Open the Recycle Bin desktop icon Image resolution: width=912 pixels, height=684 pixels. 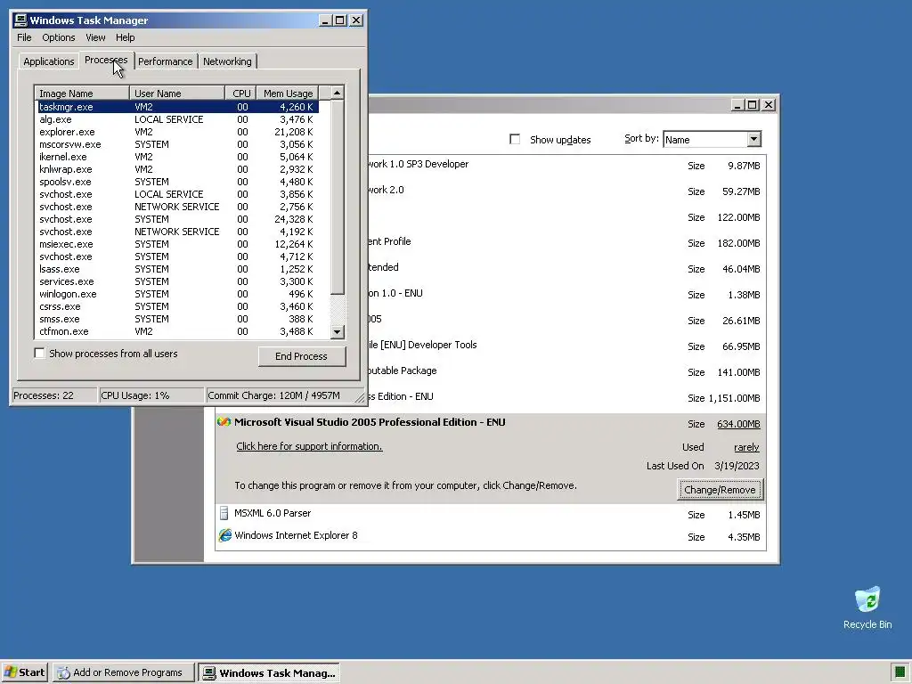[867, 607]
